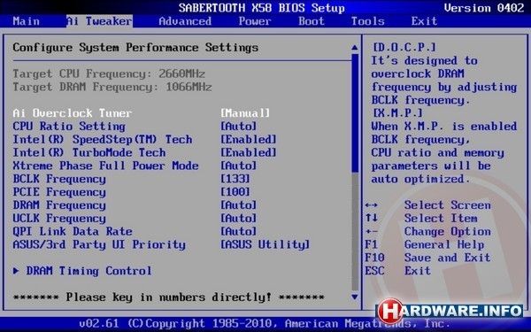Select Xtreme Phase Full Power Mode value
Image resolution: width=531 pixels, height=332 pixels.
click(x=238, y=166)
